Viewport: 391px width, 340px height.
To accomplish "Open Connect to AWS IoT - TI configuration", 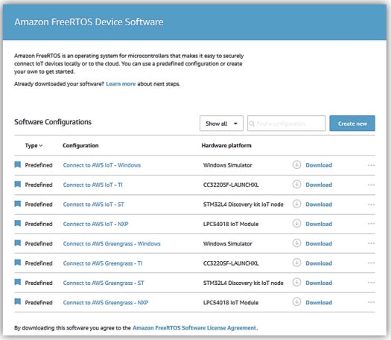I will [93, 185].
